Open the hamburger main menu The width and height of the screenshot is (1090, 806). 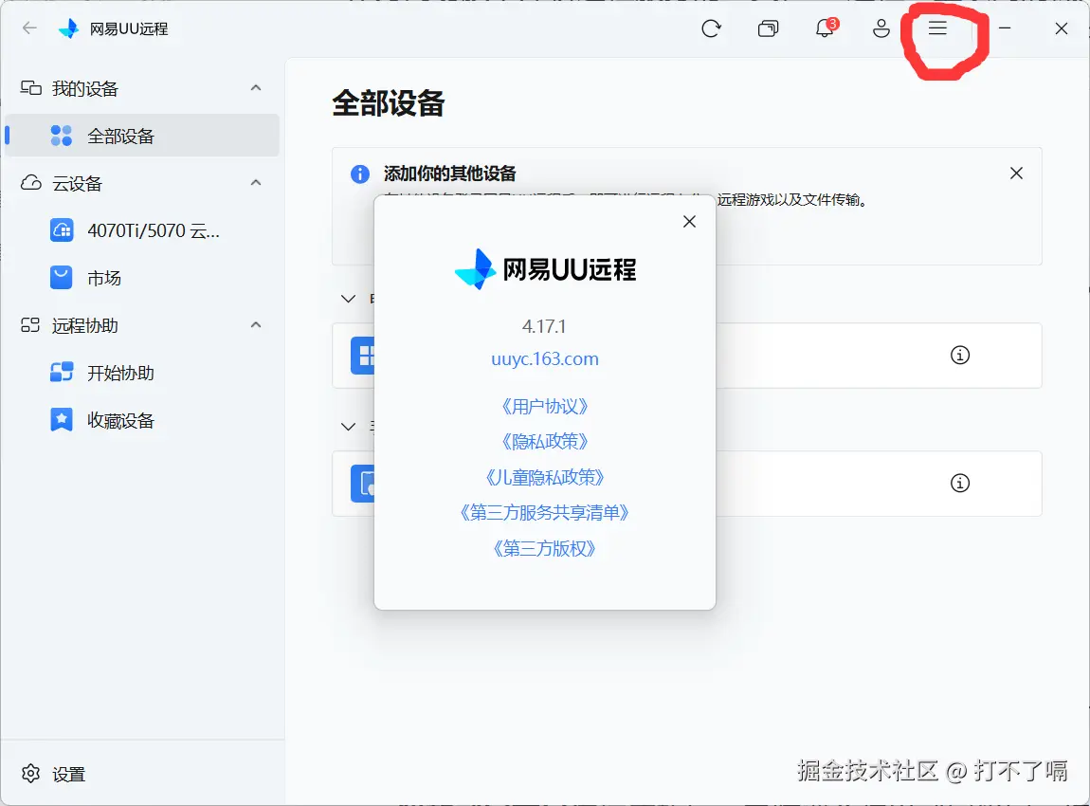(x=937, y=27)
